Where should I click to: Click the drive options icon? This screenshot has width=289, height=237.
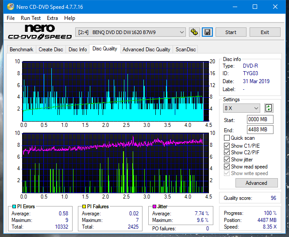pos(194,32)
